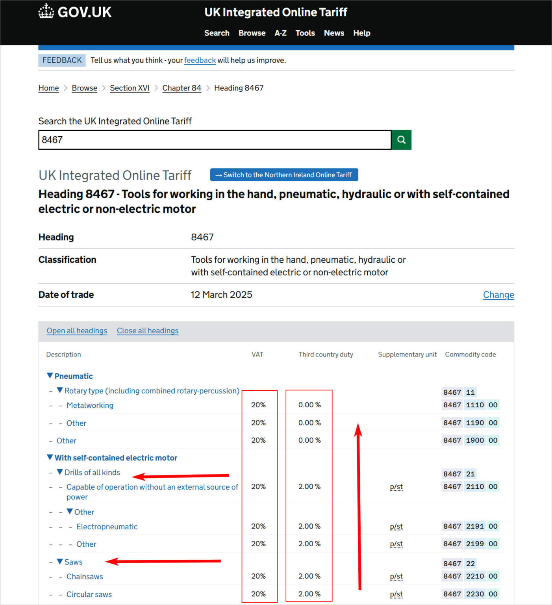This screenshot has height=605, width=552.
Task: Click commodity code 8467 2230 00
Action: click(470, 594)
